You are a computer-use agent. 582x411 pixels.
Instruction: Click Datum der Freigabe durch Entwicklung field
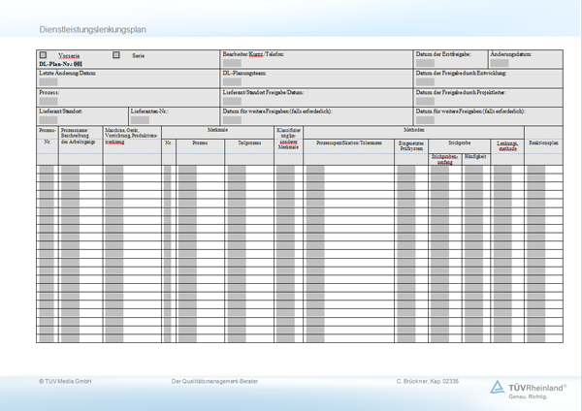[x=424, y=81]
